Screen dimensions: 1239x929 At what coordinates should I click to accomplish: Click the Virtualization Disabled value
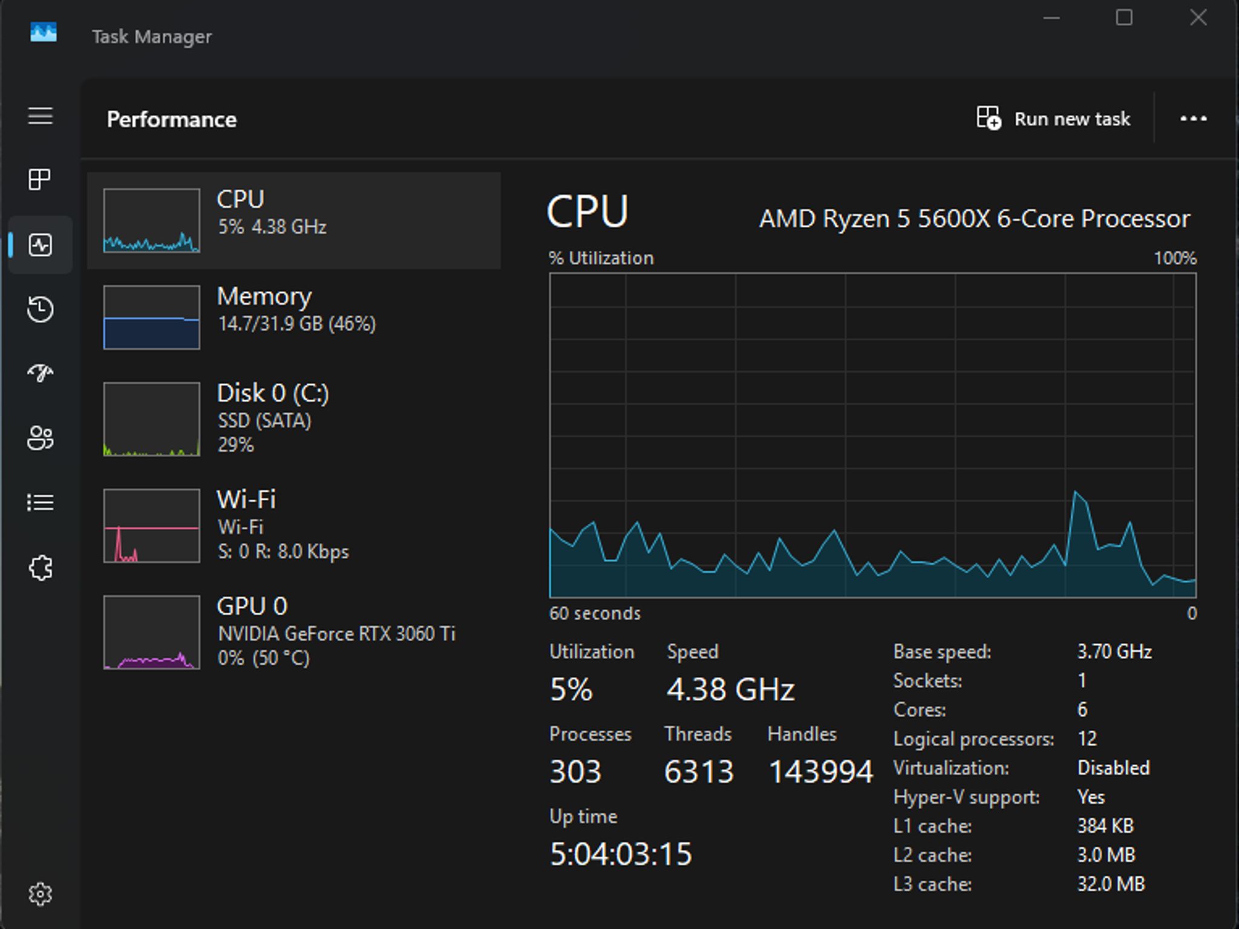[1113, 768]
